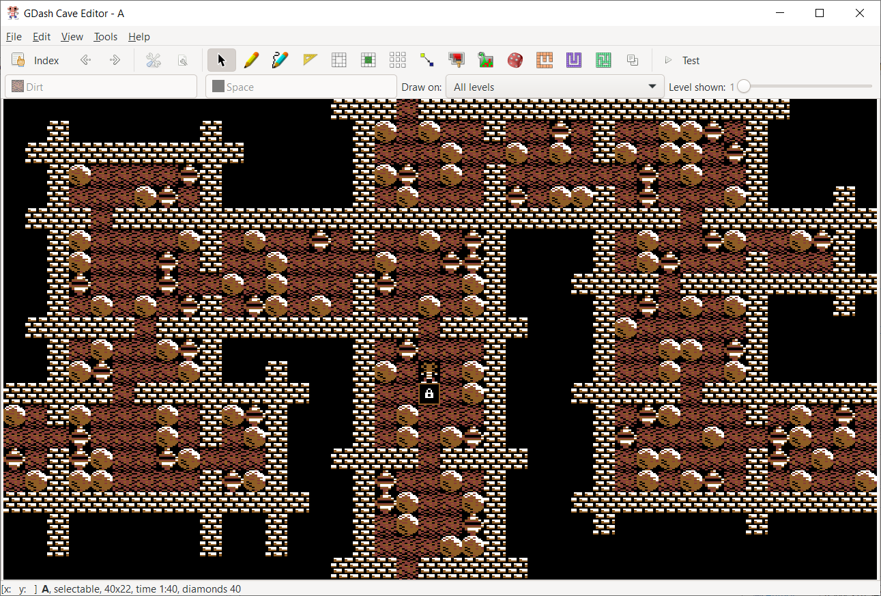Click the locked exit door tile
This screenshot has height=596, width=881.
coord(429,394)
